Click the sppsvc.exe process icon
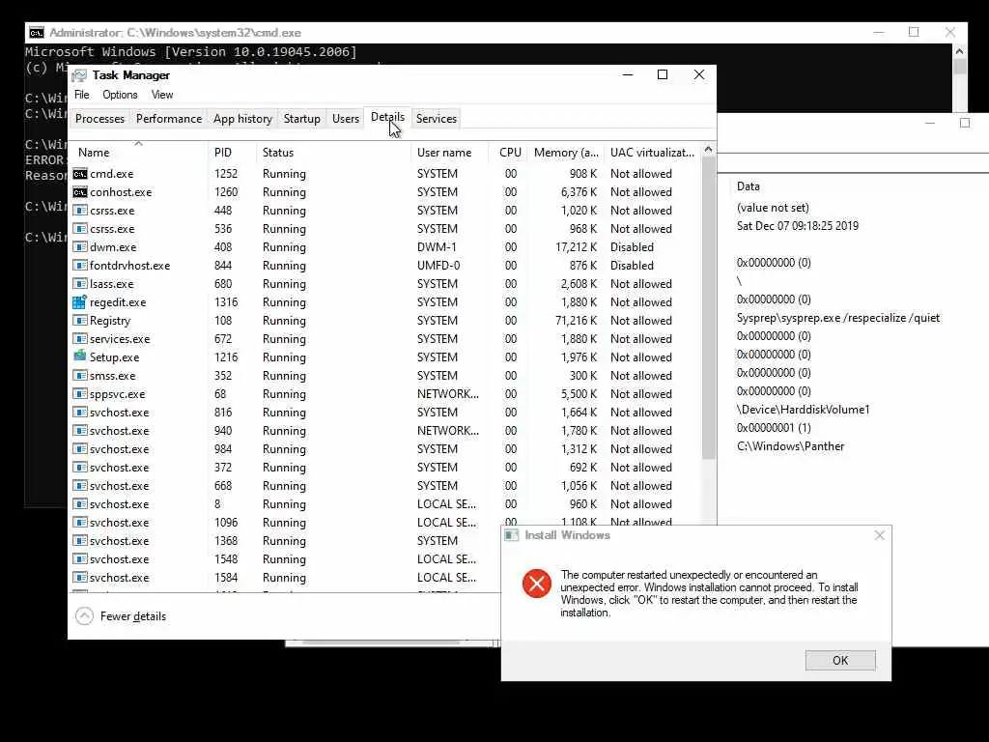 (80, 394)
